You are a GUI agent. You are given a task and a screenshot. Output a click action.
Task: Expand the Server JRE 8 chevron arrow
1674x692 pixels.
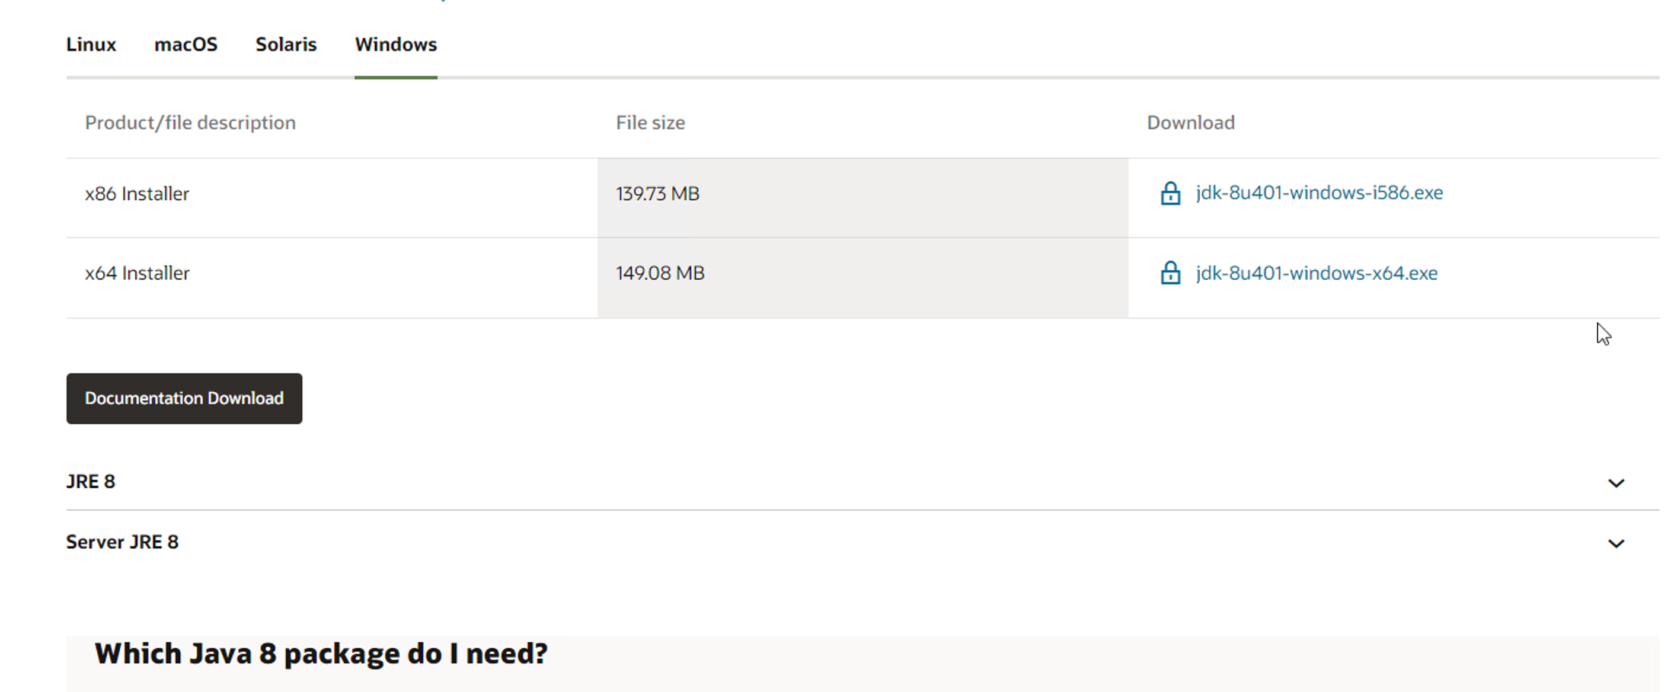click(x=1615, y=543)
